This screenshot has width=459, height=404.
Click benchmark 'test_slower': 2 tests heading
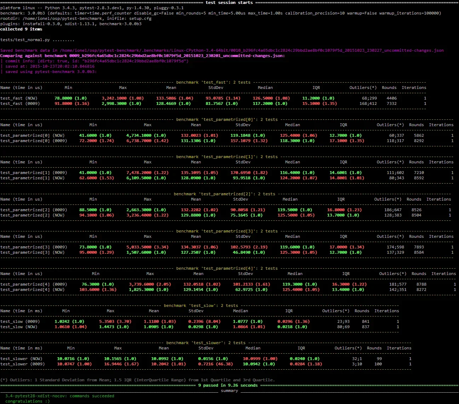206,343
